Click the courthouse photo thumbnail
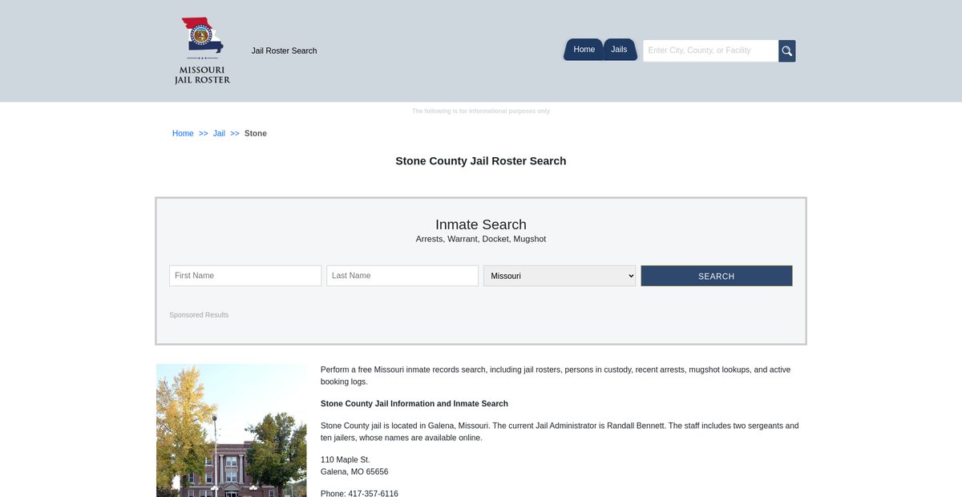Image resolution: width=962 pixels, height=497 pixels. (x=232, y=430)
